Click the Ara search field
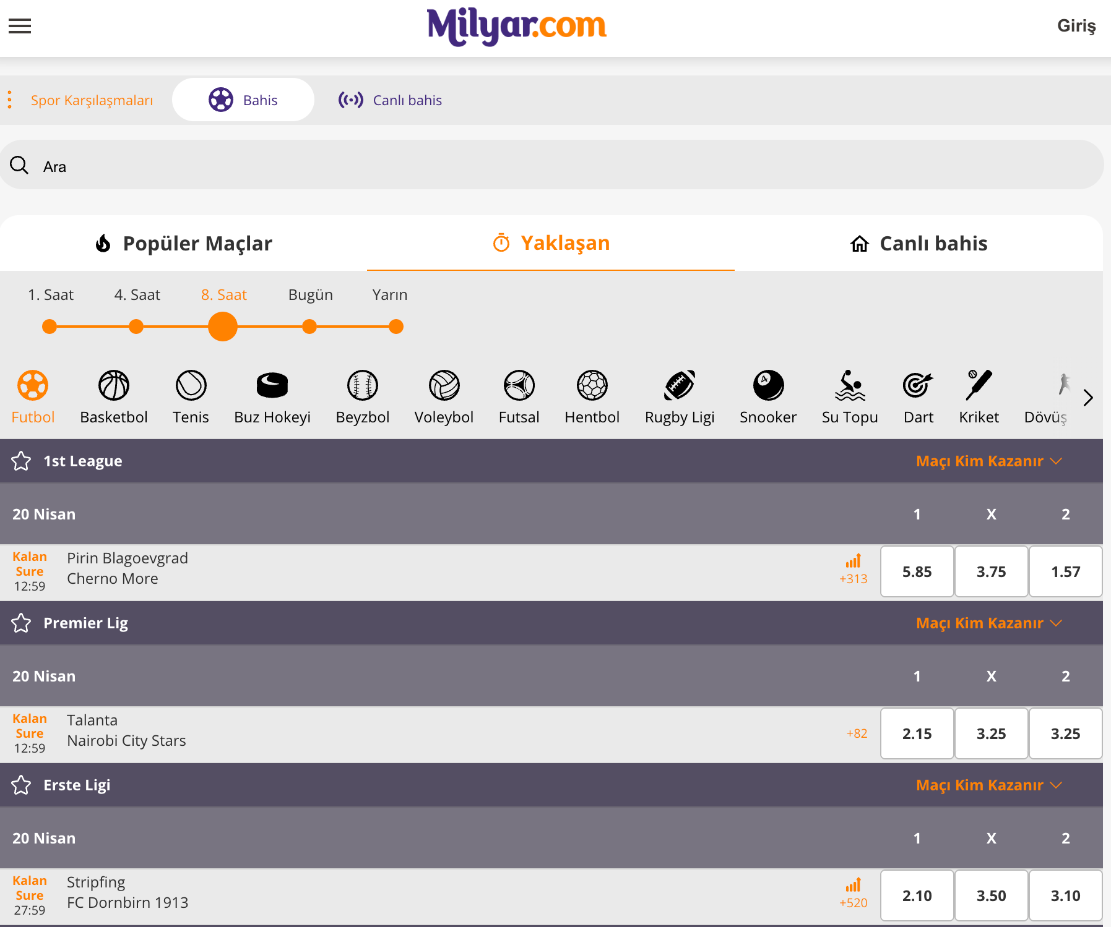 pyautogui.click(x=552, y=164)
